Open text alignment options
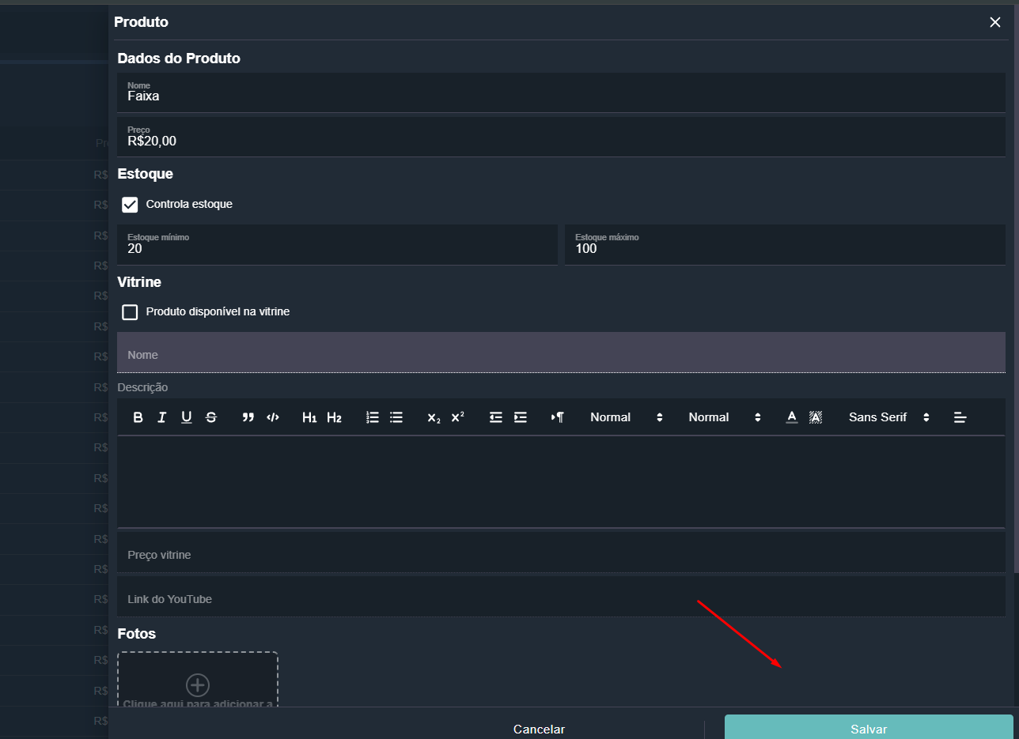 960,417
